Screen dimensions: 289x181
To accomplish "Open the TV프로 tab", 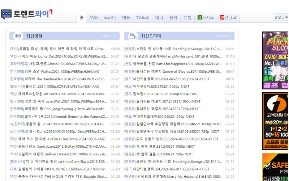I will pos(142,17).
